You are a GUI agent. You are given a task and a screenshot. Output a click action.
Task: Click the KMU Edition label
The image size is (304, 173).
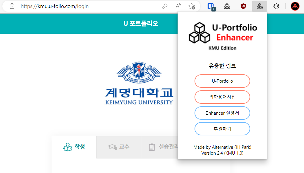click(222, 48)
